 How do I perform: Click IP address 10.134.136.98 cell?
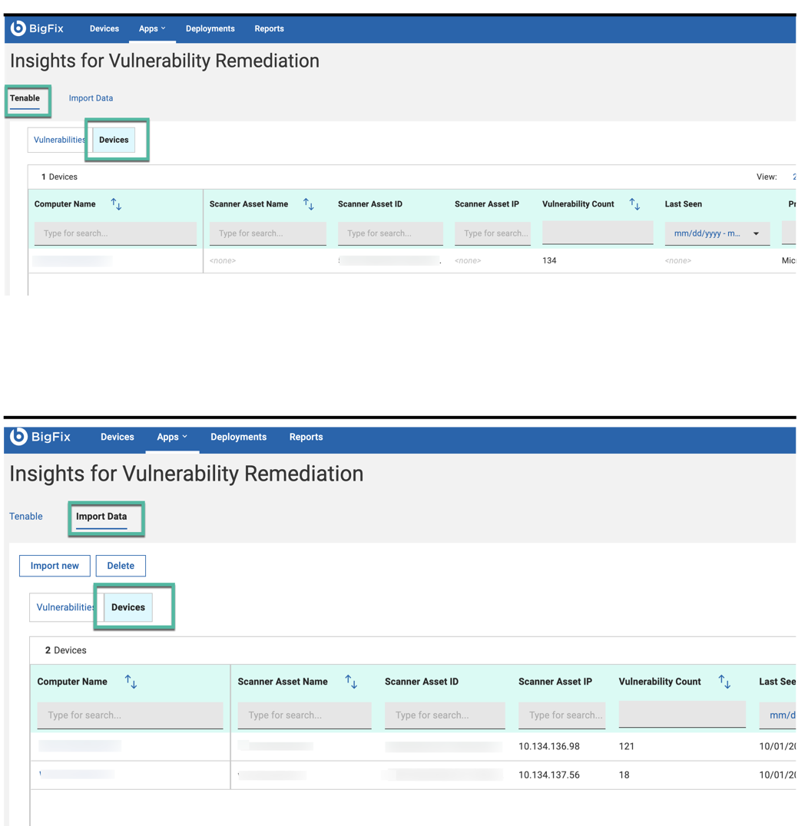coord(549,746)
